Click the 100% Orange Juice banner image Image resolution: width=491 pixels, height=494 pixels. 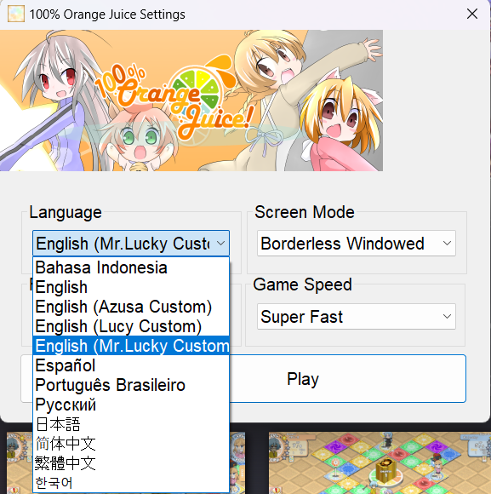(191, 101)
